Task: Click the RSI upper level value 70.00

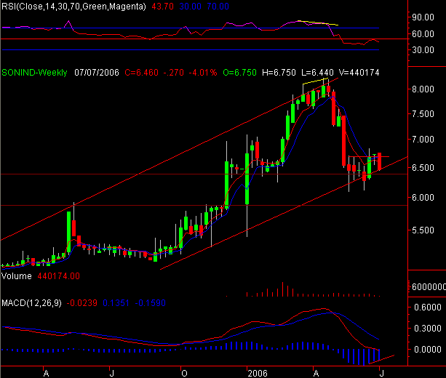Action: 218,7
